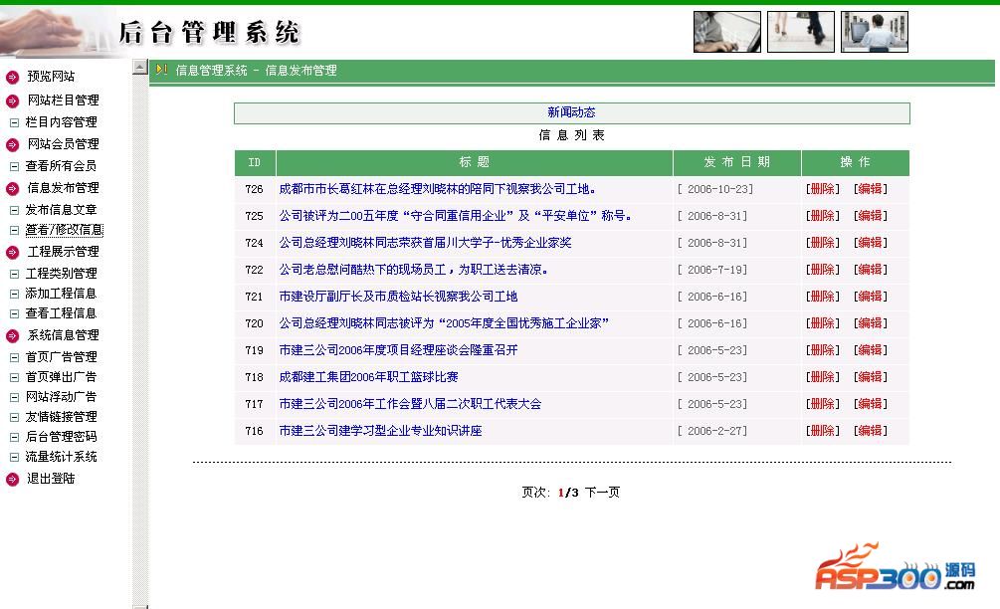
Task: Delete article 720 via 删除
Action: [x=823, y=322]
